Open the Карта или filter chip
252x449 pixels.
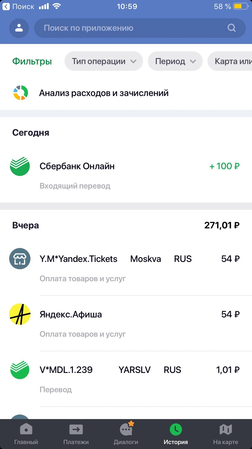click(230, 61)
